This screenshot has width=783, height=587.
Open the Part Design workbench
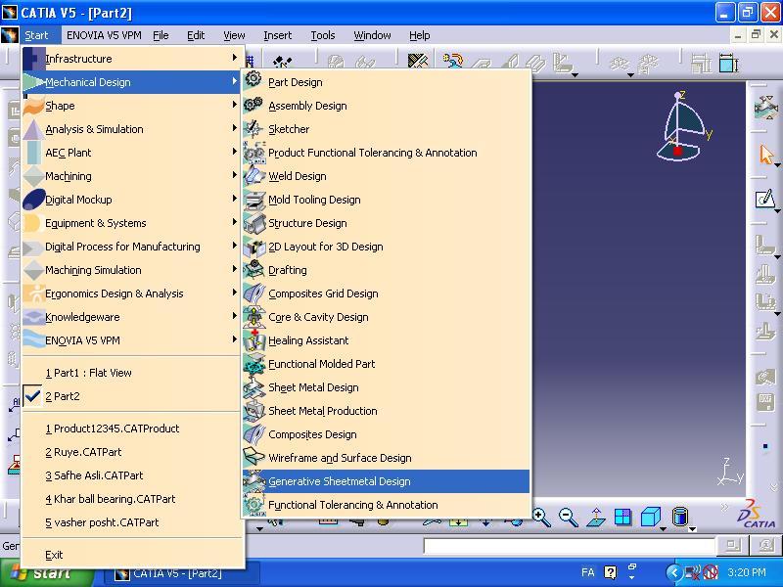click(x=295, y=82)
